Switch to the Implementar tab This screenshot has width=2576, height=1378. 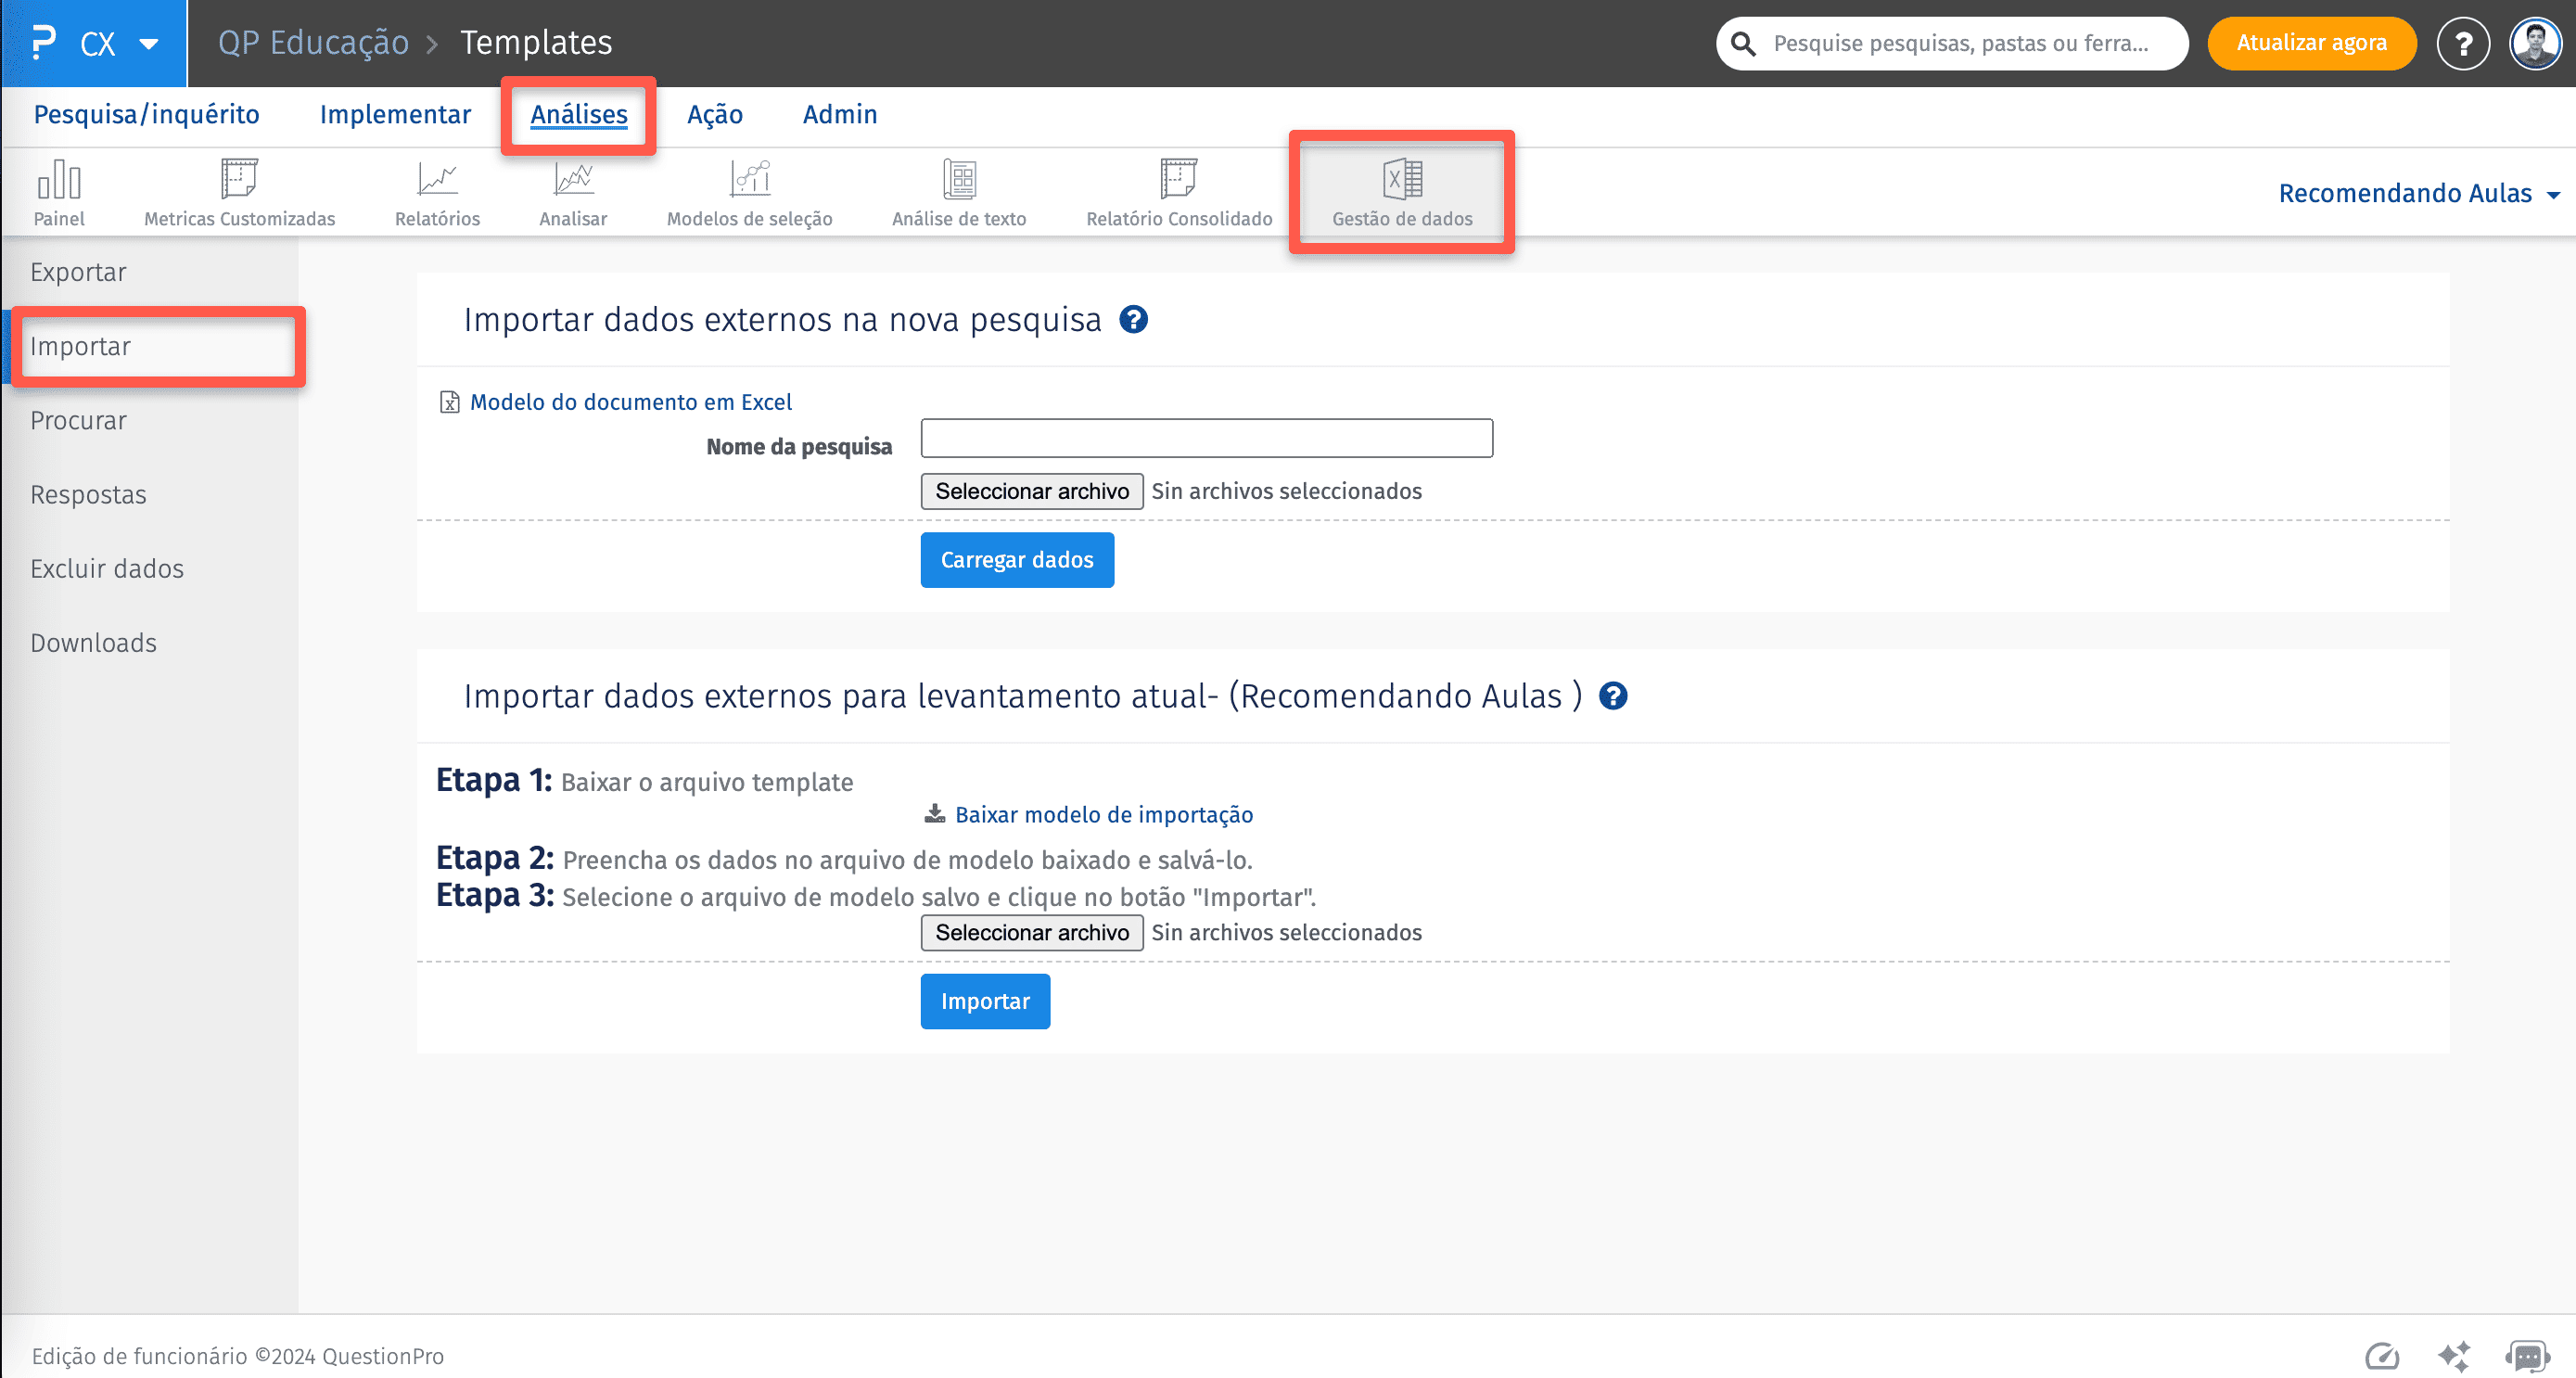tap(395, 114)
